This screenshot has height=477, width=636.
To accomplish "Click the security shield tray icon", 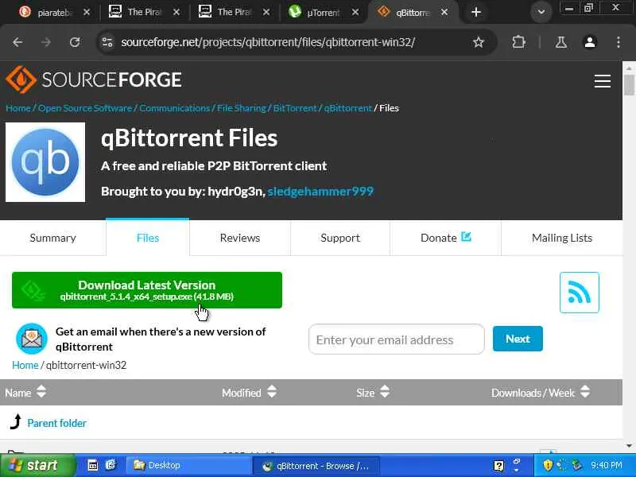I will click(548, 465).
